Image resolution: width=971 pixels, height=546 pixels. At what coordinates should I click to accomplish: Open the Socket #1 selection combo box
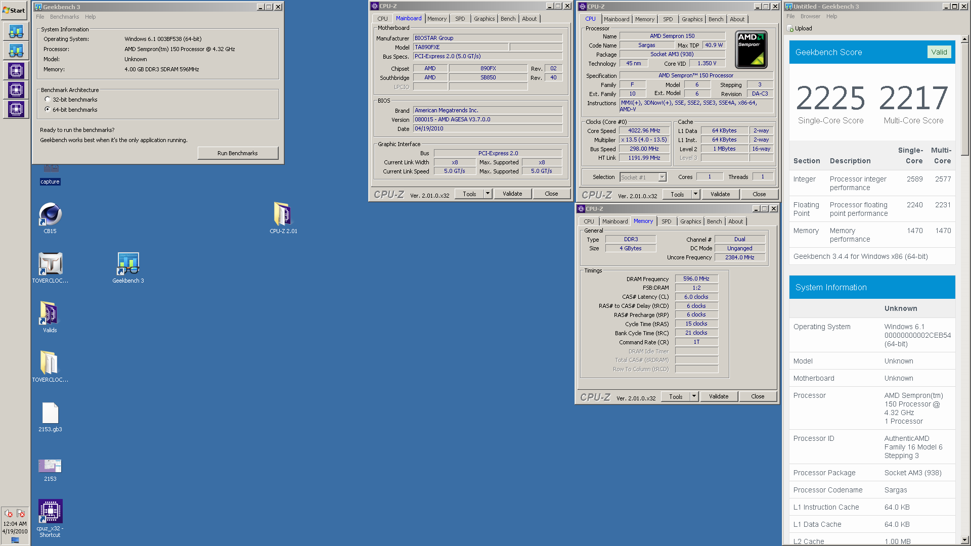coord(643,177)
